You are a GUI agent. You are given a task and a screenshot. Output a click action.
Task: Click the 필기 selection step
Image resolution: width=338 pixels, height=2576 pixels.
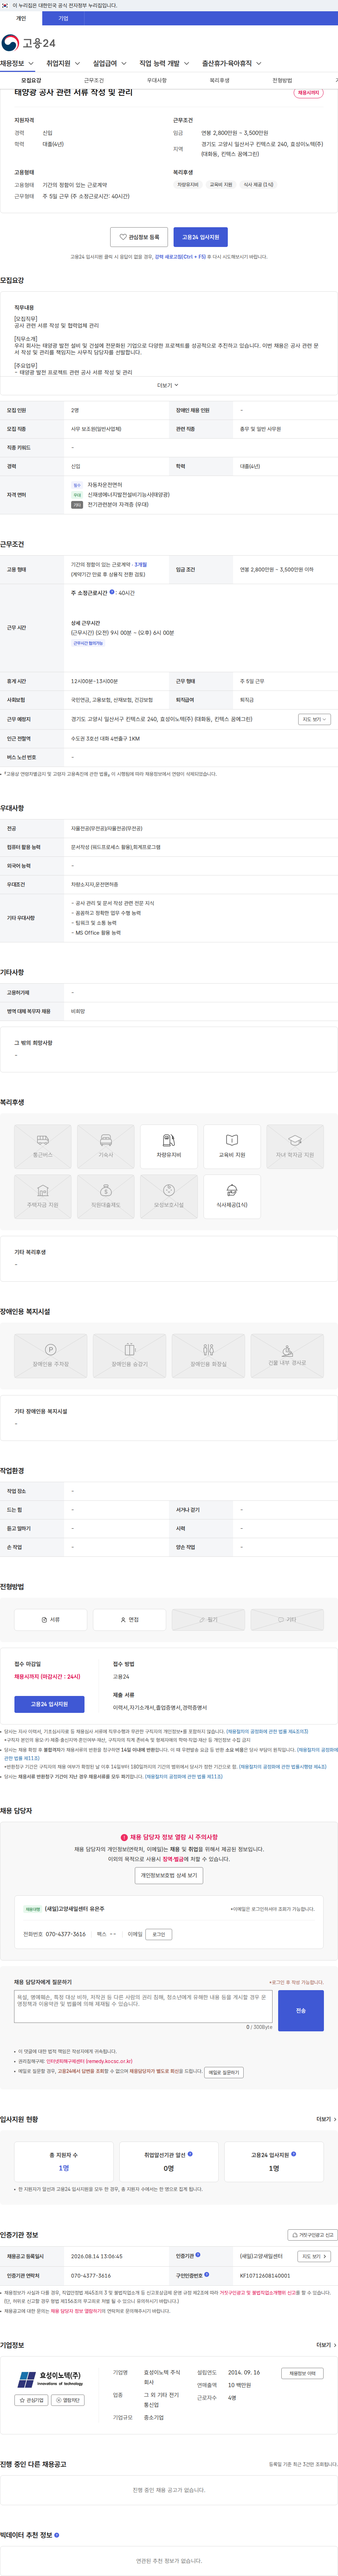[208, 1620]
